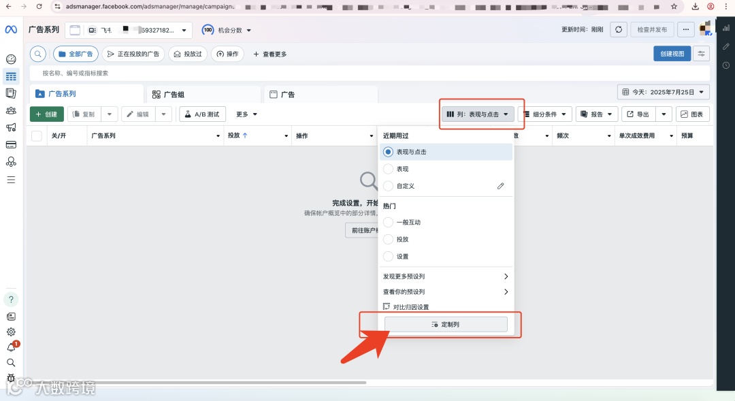Open 机会分数 dropdown
Screen dimensions: 735x401
227,30
